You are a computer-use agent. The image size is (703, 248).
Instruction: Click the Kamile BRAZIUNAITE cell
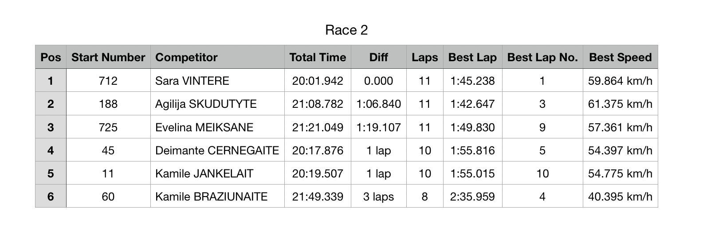(217, 197)
